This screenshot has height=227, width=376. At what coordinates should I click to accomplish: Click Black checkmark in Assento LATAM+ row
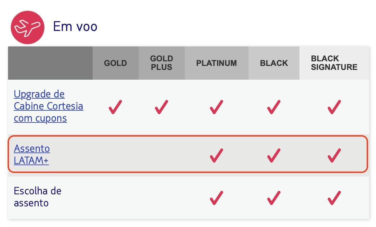tap(274, 155)
